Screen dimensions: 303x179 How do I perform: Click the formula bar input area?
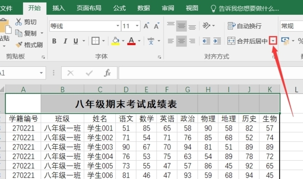(211, 73)
